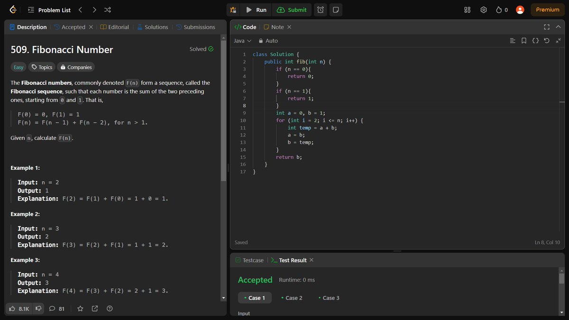Expand the Topics tag
Image resolution: width=569 pixels, height=320 pixels.
pos(42,67)
